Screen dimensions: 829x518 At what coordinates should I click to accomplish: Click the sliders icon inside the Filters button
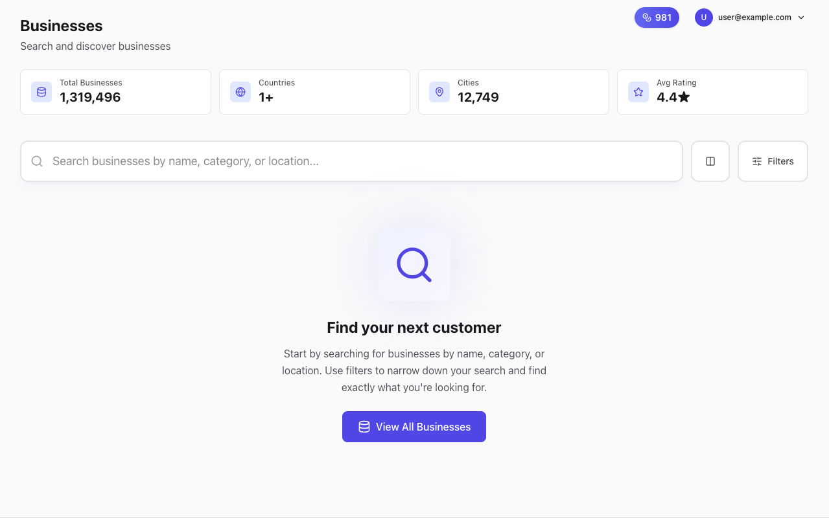click(x=757, y=161)
